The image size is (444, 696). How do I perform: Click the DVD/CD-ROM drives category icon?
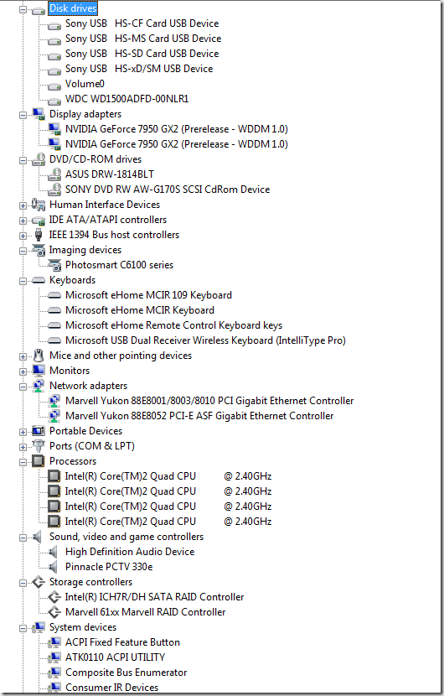coord(39,159)
